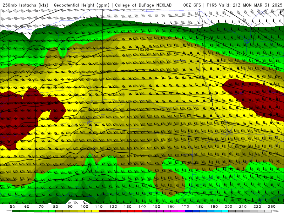The width and height of the screenshot is (284, 213).
Task: Click the 110 value on the legend
Action: [99, 207]
